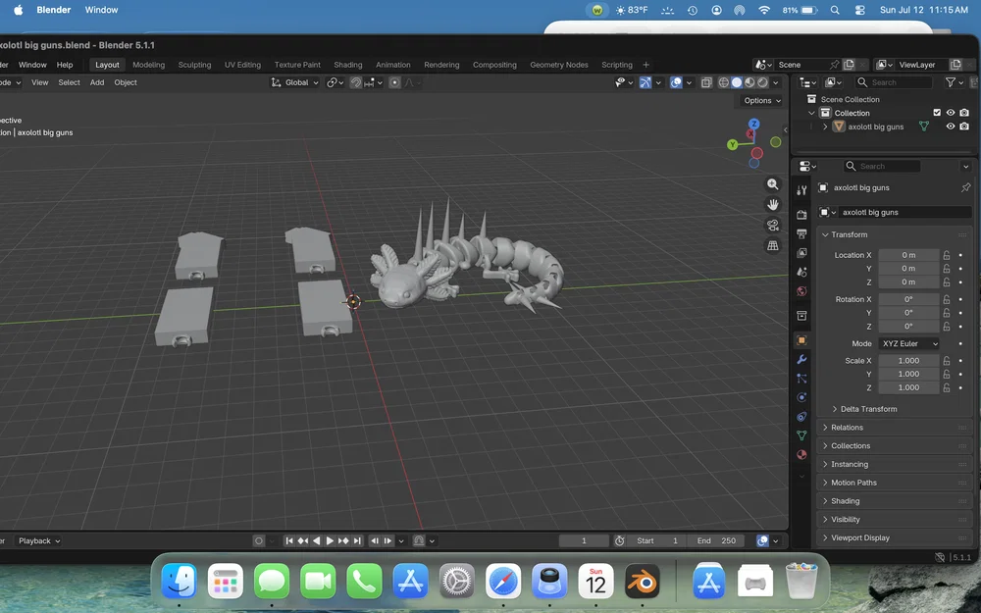
Task: Jump to the animation start frame
Action: pyautogui.click(x=289, y=541)
